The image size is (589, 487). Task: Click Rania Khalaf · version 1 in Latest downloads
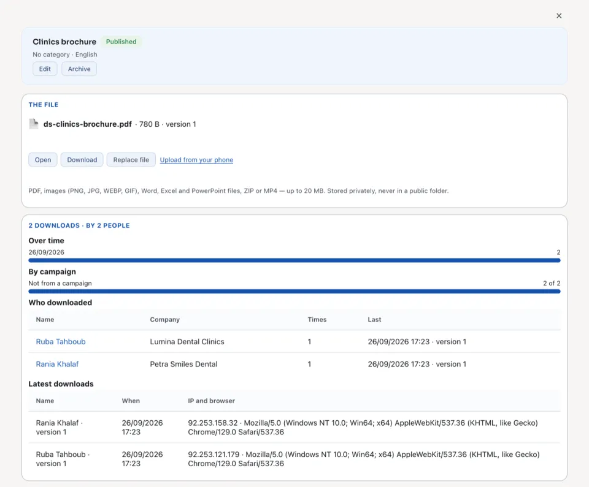point(60,428)
